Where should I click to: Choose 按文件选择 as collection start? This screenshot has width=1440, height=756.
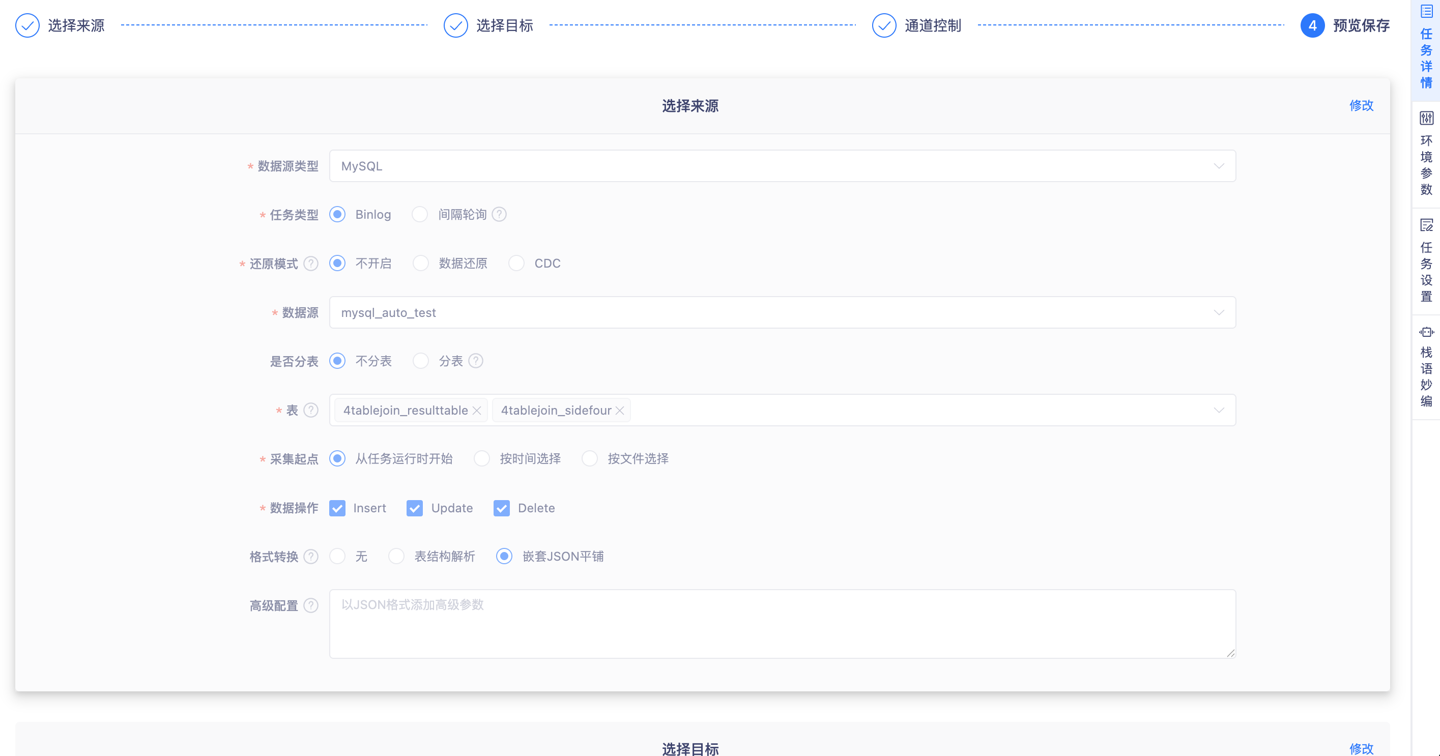[x=590, y=459]
